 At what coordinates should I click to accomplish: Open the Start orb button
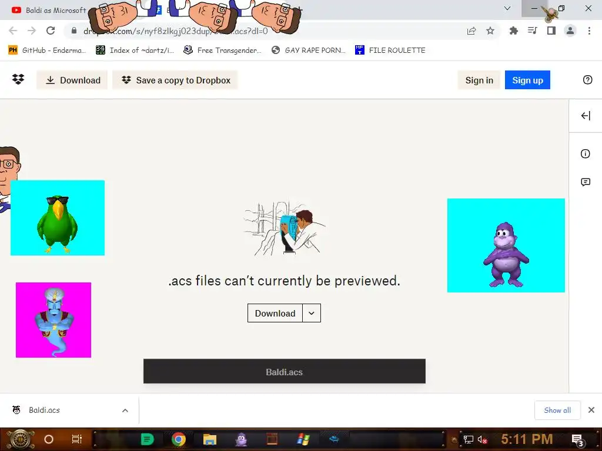pyautogui.click(x=21, y=439)
